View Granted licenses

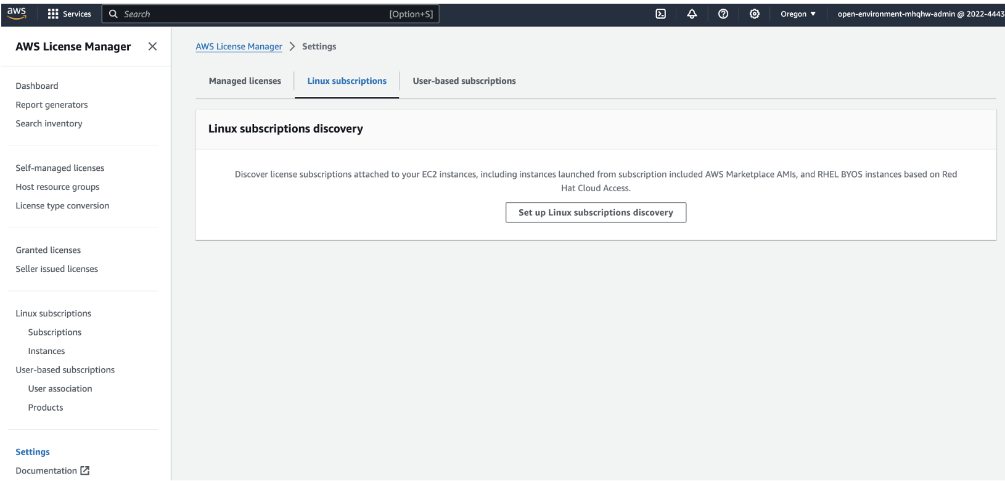coord(48,250)
